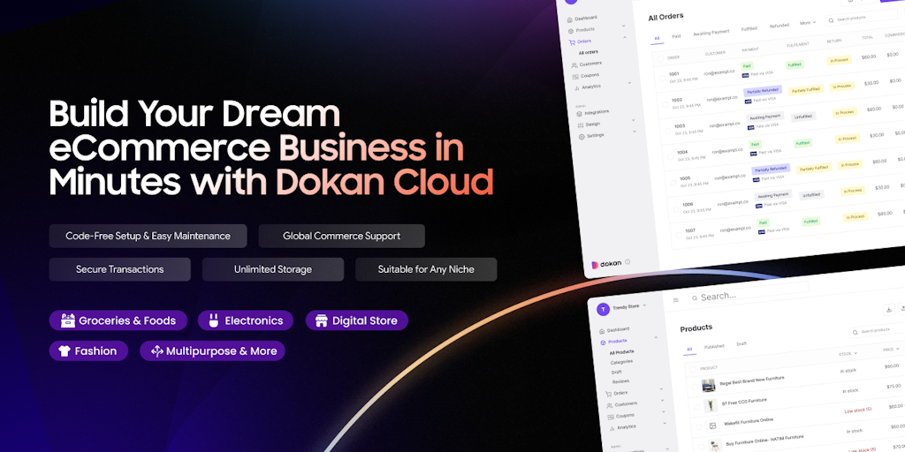Click the Settings gear icon in Orders panel
This screenshot has height=452, width=905.
[582, 137]
